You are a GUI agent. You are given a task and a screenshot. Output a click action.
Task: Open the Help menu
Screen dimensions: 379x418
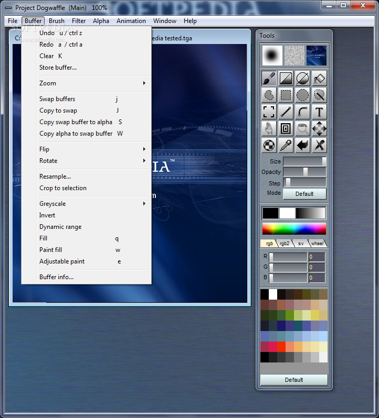tap(190, 21)
